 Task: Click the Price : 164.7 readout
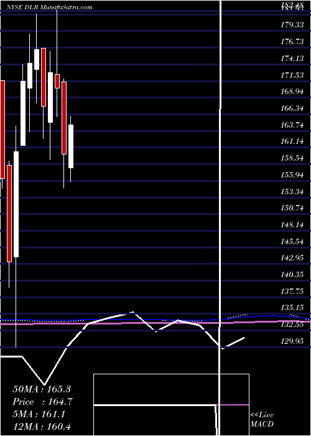43,402
